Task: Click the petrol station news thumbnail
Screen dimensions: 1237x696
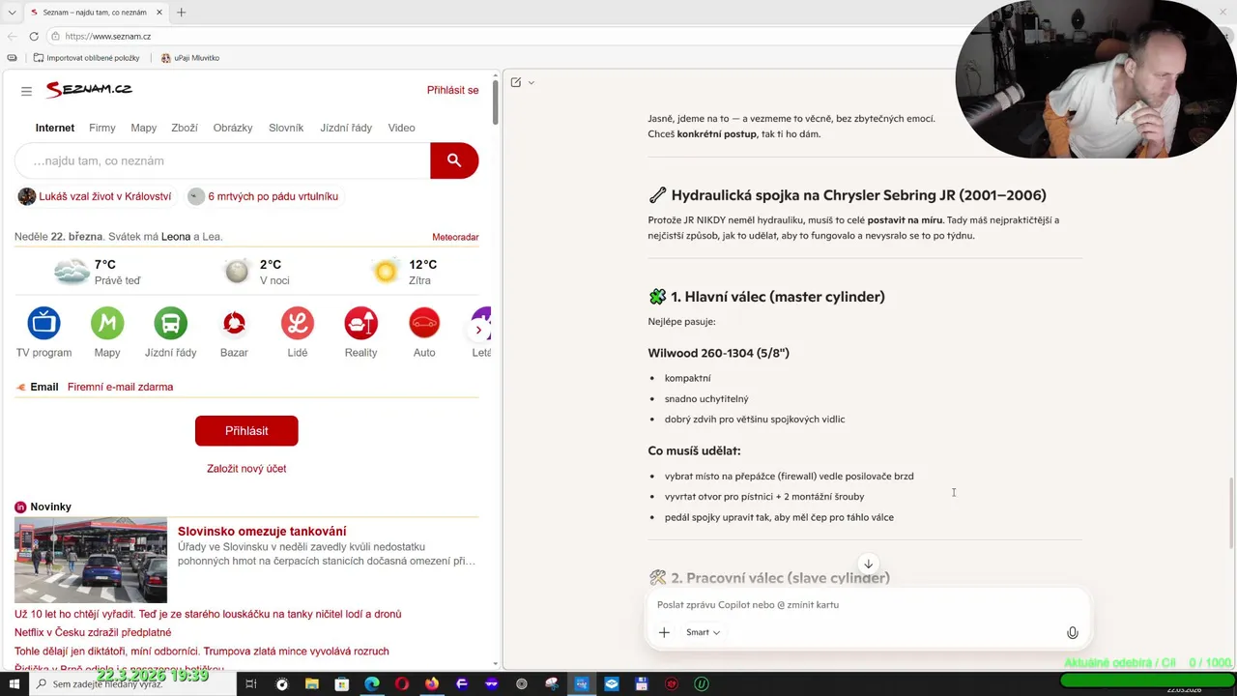Action: 91,560
